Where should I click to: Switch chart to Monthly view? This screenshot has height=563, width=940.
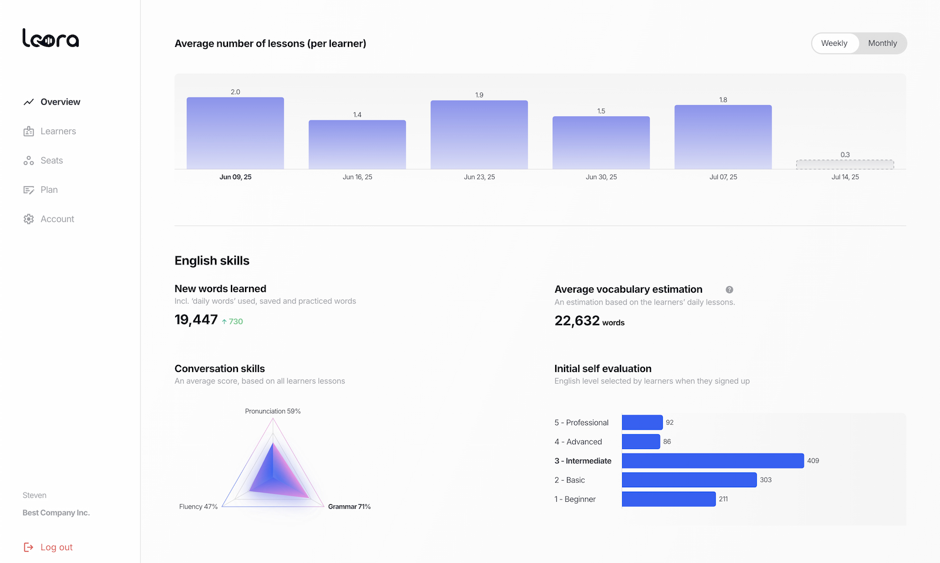(882, 43)
